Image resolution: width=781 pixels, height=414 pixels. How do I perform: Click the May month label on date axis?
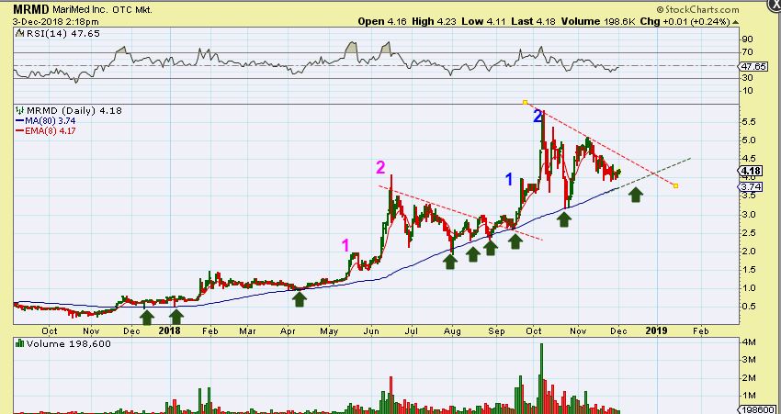(x=330, y=330)
